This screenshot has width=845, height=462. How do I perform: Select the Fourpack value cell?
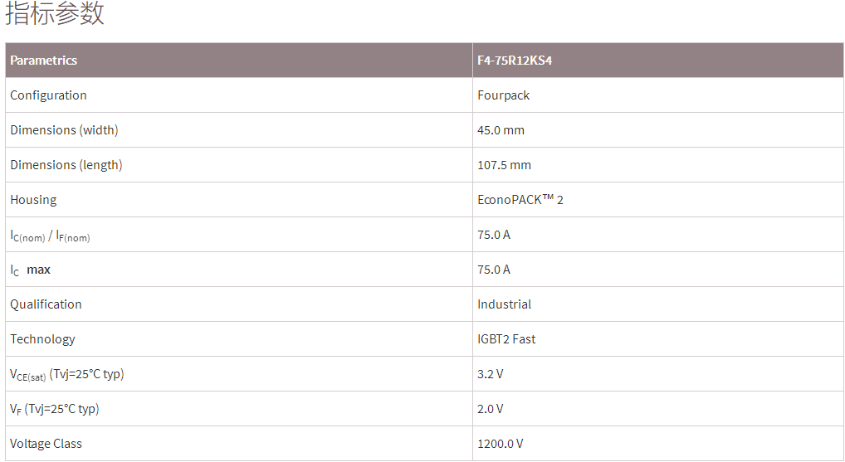point(503,95)
